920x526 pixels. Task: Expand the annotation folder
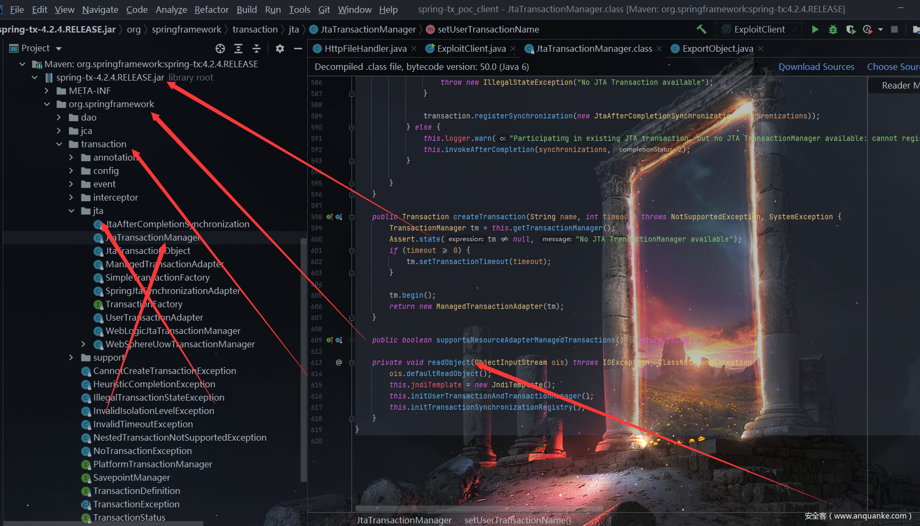(x=71, y=157)
